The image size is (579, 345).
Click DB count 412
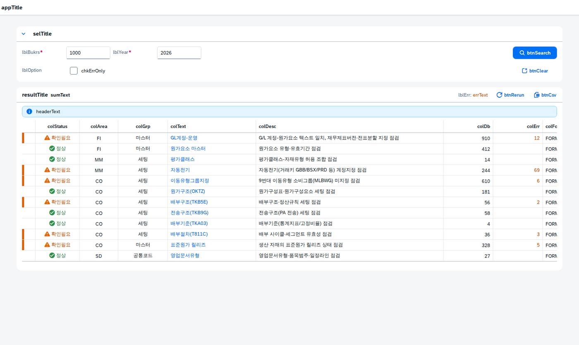point(486,149)
